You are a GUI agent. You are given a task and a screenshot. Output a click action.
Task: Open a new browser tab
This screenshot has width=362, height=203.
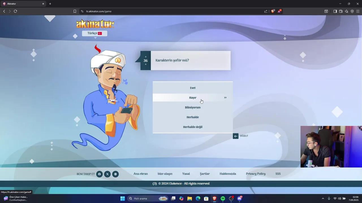tap(50, 4)
